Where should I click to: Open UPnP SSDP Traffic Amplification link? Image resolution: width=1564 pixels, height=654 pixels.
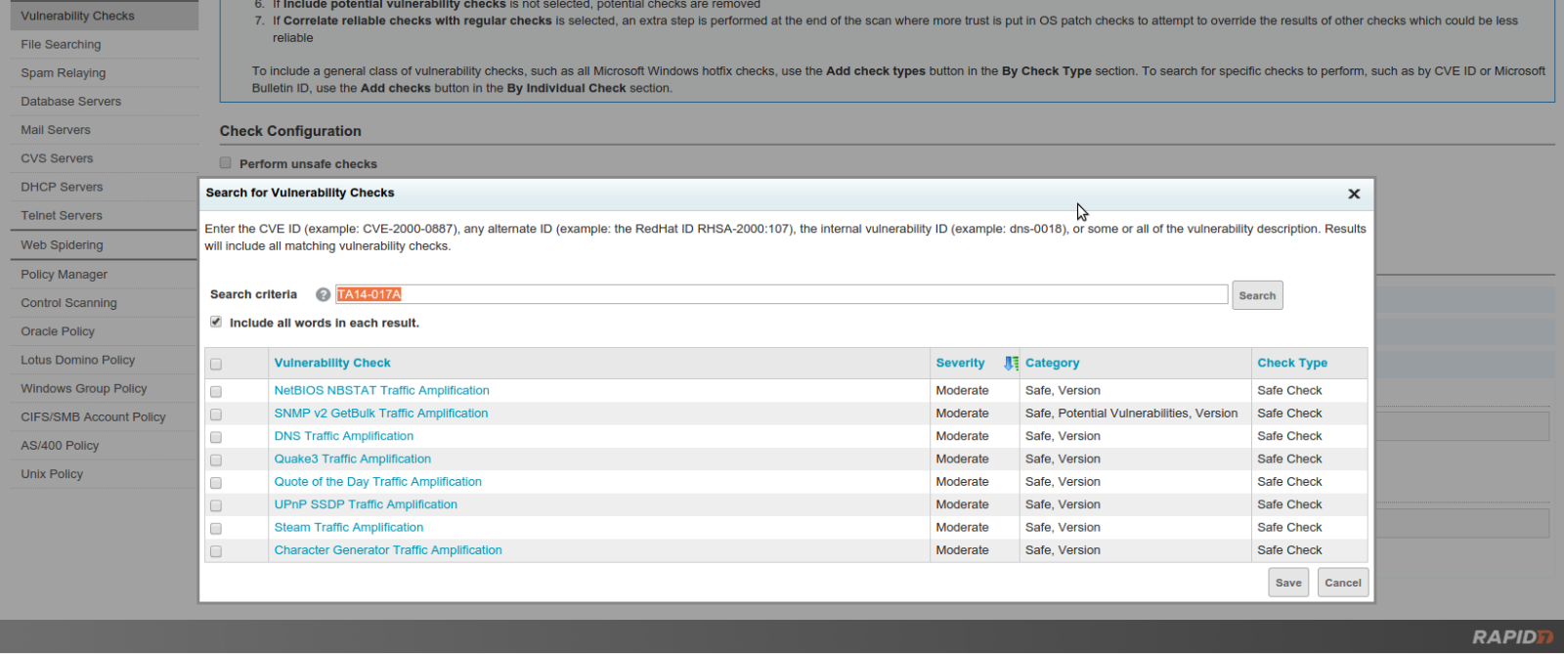tap(366, 504)
